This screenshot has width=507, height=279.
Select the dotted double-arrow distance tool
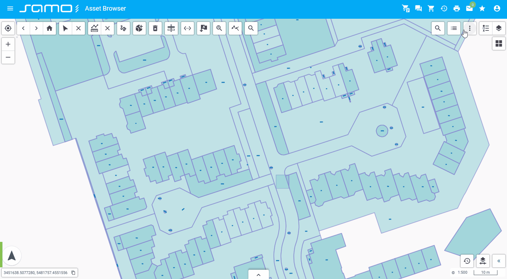click(188, 28)
